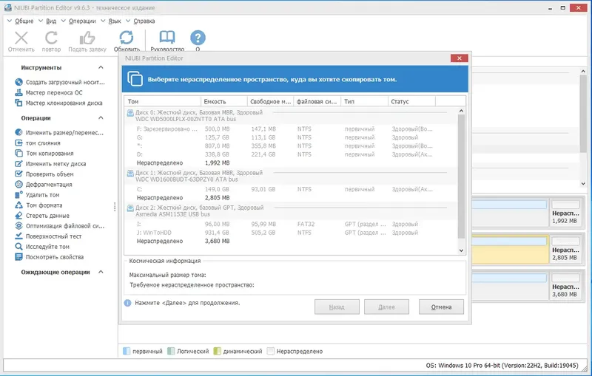Click the динамический legend color swatch
This screenshot has width=592, height=376.
(x=217, y=351)
